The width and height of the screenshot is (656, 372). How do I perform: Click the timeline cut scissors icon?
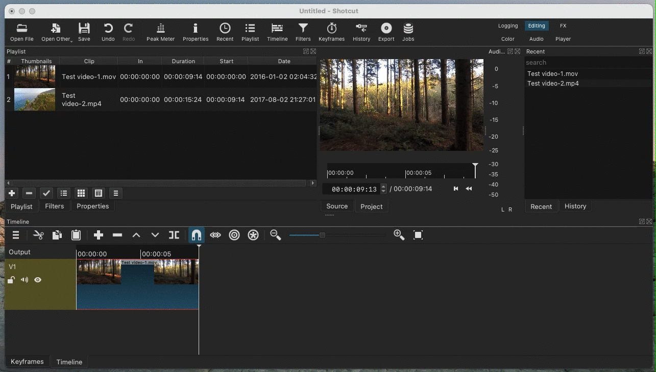pos(38,235)
